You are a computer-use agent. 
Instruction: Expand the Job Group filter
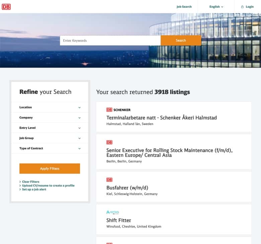pyautogui.click(x=50, y=138)
